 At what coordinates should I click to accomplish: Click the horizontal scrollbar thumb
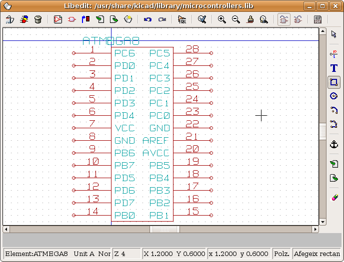click(165, 230)
